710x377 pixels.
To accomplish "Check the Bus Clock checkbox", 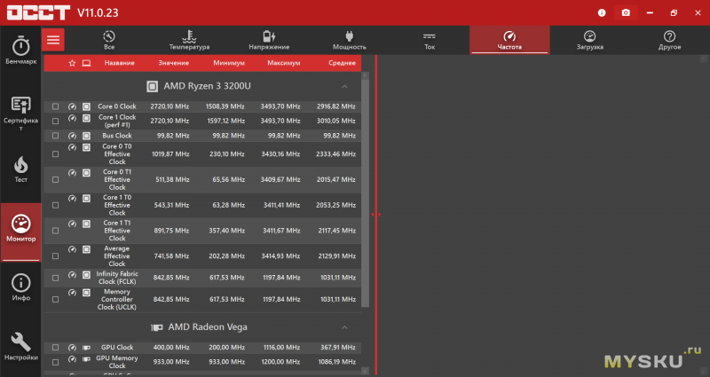I will click(x=55, y=136).
